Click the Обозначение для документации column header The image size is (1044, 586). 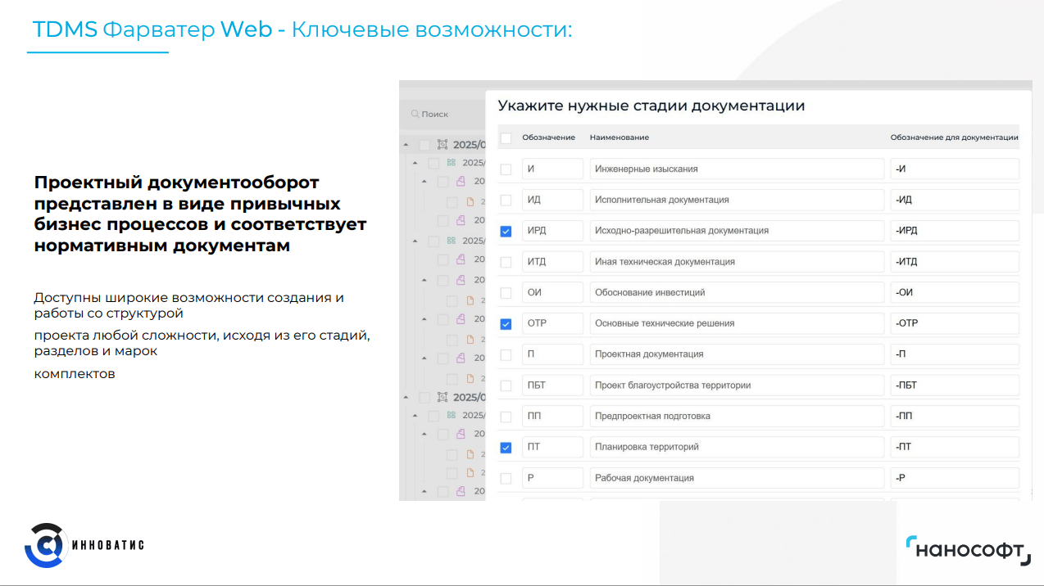tap(955, 137)
